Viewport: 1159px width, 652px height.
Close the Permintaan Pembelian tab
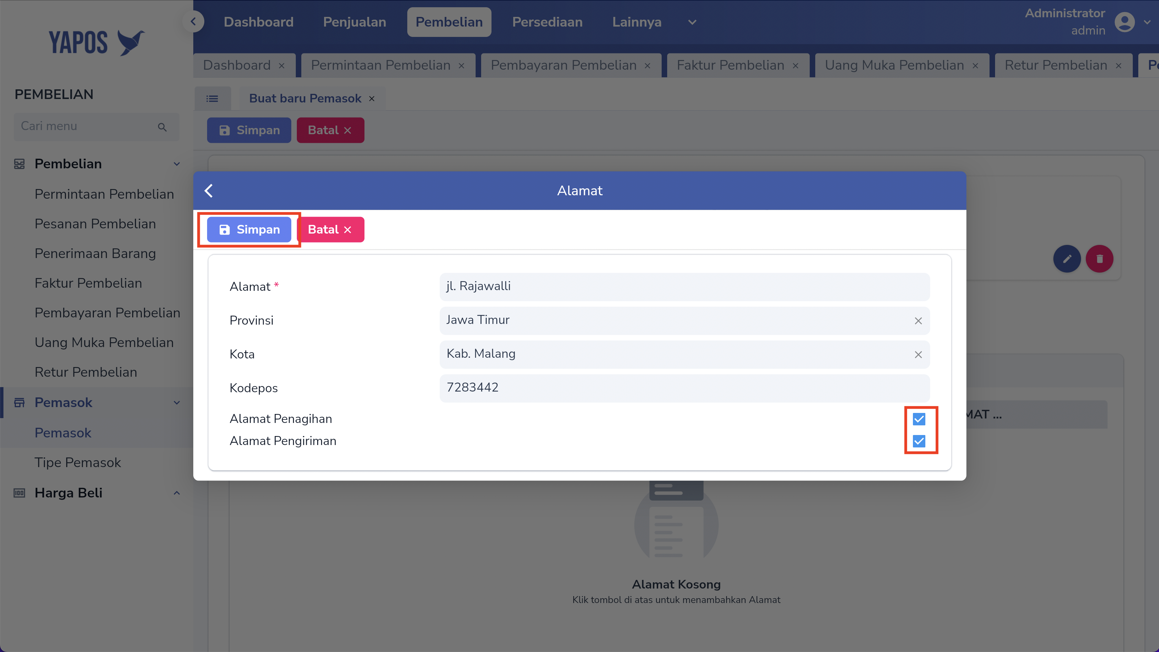click(x=461, y=66)
